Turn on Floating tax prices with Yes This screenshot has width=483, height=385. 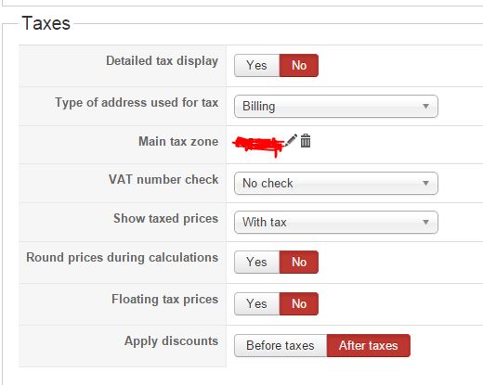257,304
